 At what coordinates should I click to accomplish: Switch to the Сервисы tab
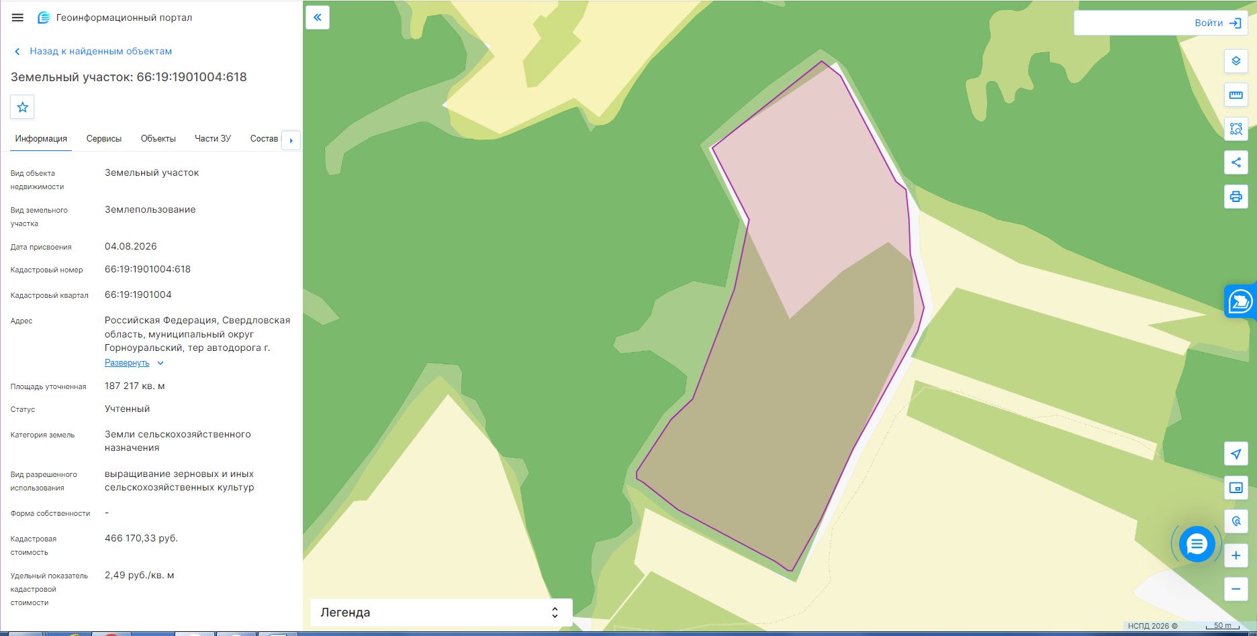click(104, 139)
